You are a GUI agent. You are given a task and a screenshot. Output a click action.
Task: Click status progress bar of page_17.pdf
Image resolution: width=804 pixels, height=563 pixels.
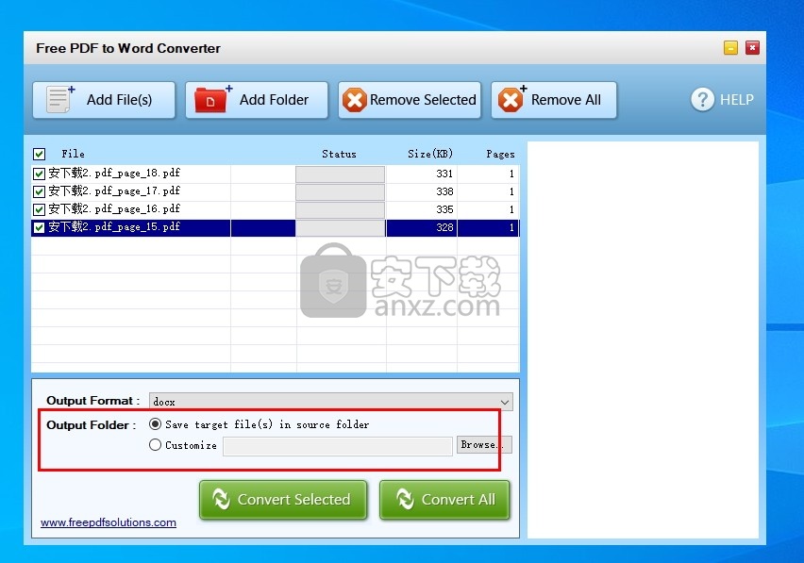click(340, 192)
